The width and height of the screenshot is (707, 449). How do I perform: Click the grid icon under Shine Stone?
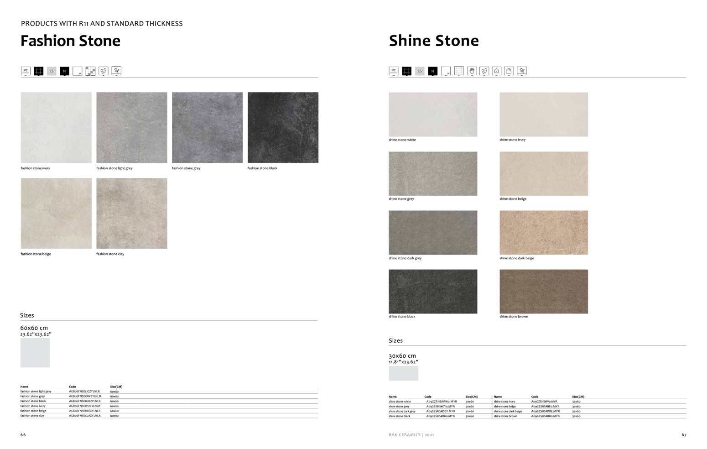(x=459, y=71)
